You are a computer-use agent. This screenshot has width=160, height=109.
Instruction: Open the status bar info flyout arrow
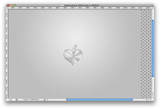coord(45,100)
